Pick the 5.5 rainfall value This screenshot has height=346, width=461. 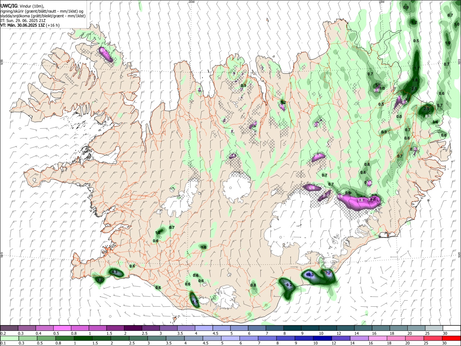coord(195,302)
